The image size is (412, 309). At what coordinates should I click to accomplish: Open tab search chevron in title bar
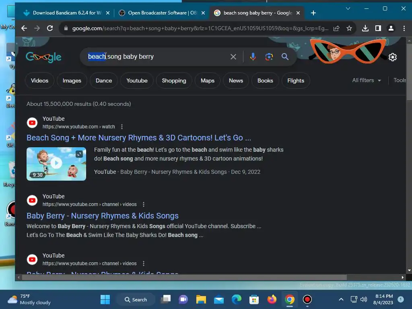348,9
